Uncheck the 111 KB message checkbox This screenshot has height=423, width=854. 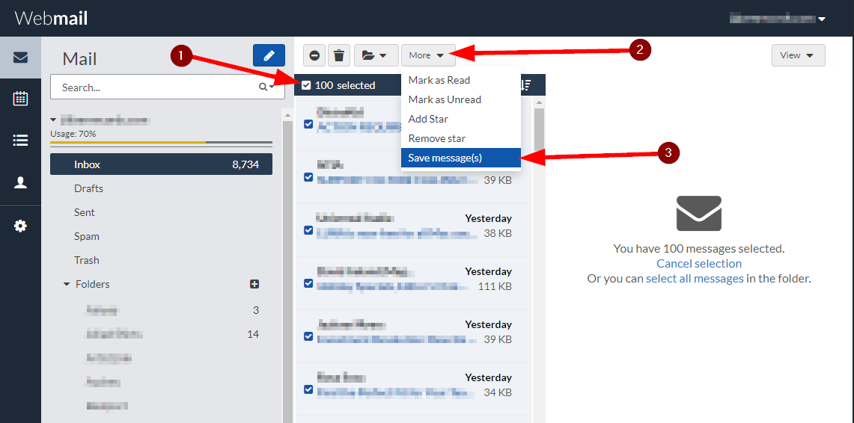click(x=308, y=283)
